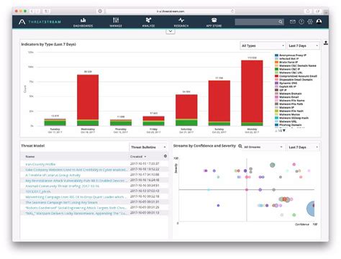Open the settings gear icon in header
The height and width of the screenshot is (259, 341).
pyautogui.click(x=310, y=22)
